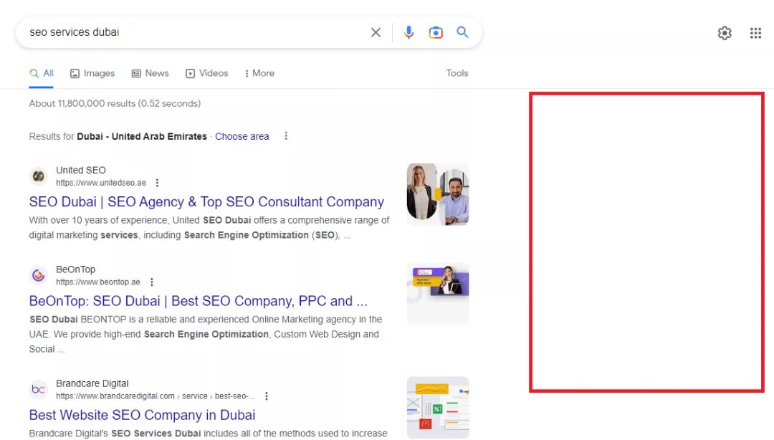Open Google apps grid icon
This screenshot has height=440, width=774.
[x=755, y=33]
